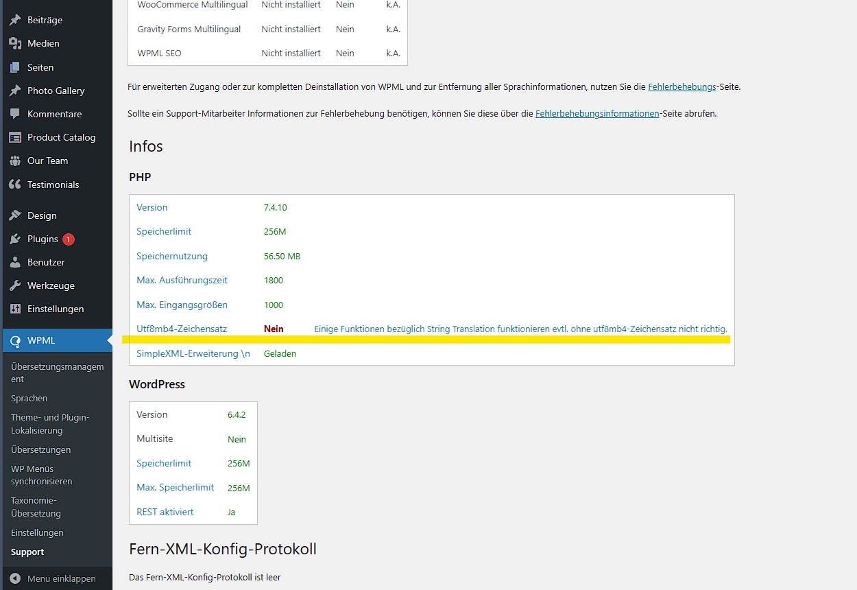Click the Product Catalog icon
The width and height of the screenshot is (857, 590).
15,137
